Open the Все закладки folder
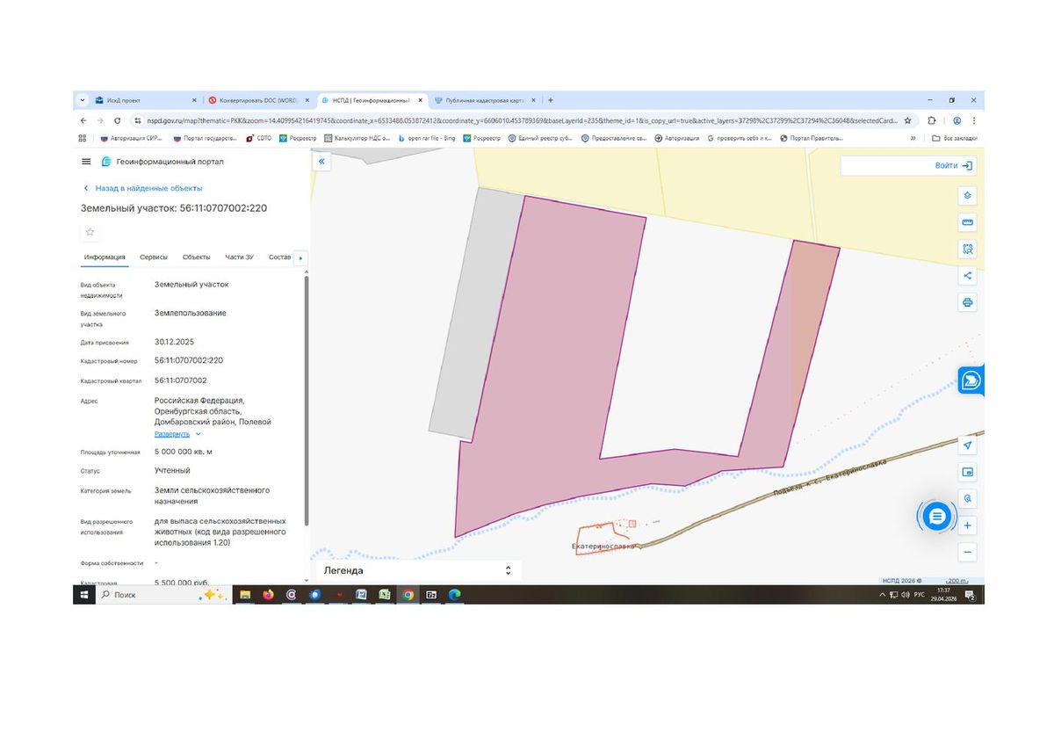 click(955, 138)
